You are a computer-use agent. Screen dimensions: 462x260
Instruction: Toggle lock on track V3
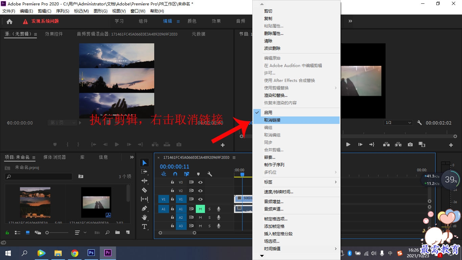pyautogui.click(x=172, y=182)
